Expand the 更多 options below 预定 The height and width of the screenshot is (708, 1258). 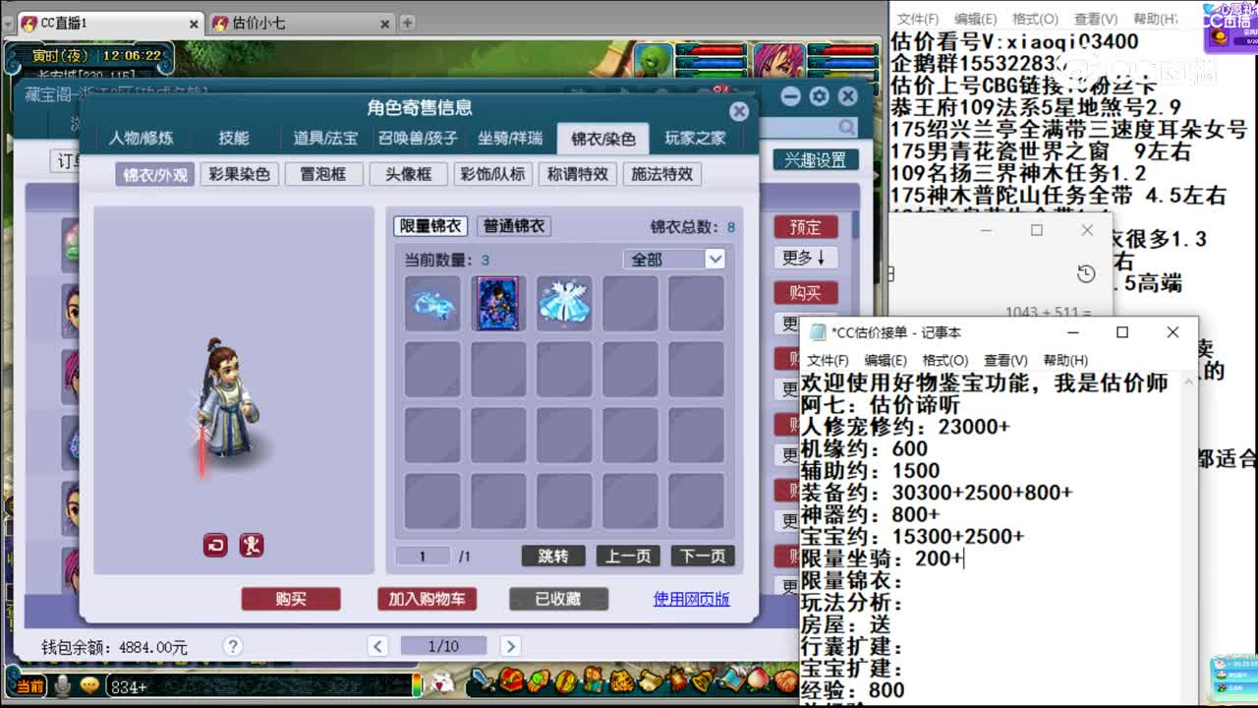tap(805, 258)
